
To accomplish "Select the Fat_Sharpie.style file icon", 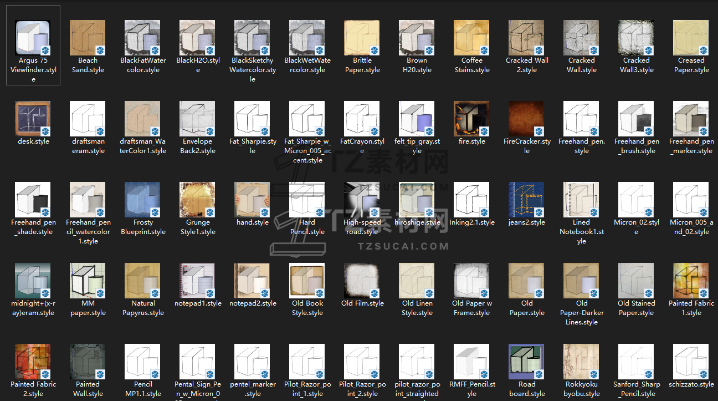I will 253,119.
